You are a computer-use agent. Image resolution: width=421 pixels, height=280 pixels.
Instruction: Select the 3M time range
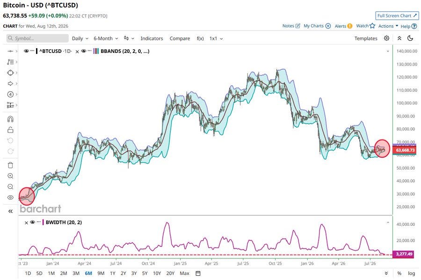(76, 273)
